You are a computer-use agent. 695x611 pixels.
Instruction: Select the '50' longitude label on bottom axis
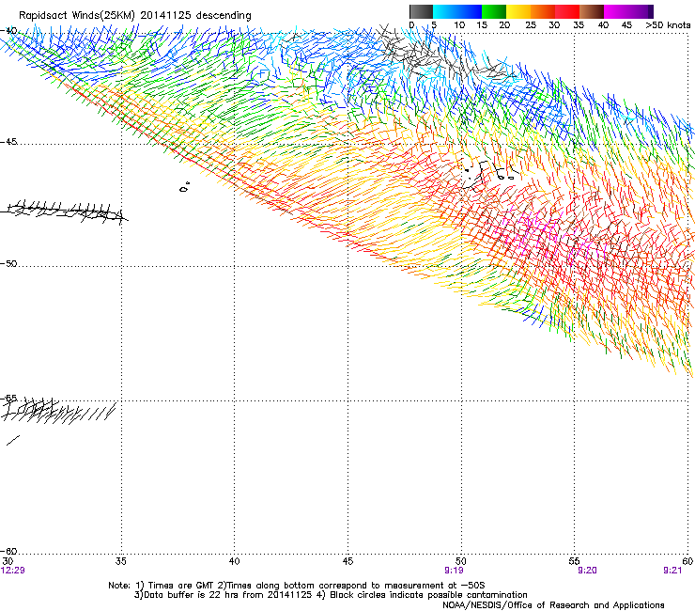pos(461,561)
